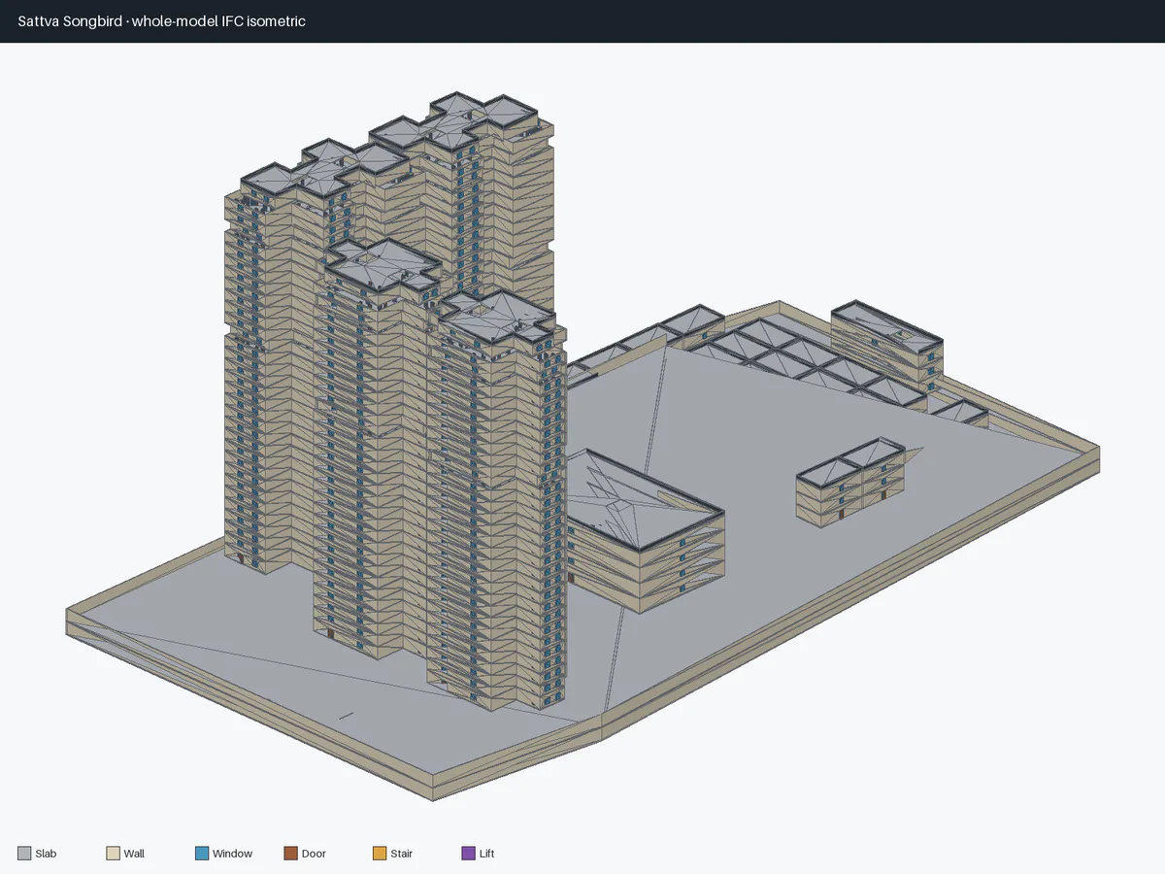Click the Lift legend color swatch
This screenshot has width=1165, height=874.
click(x=468, y=854)
